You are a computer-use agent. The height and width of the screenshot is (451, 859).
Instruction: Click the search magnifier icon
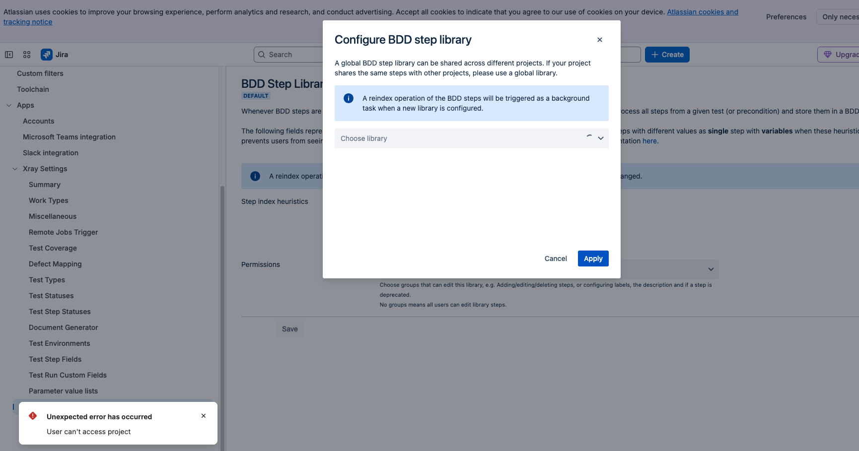(262, 55)
